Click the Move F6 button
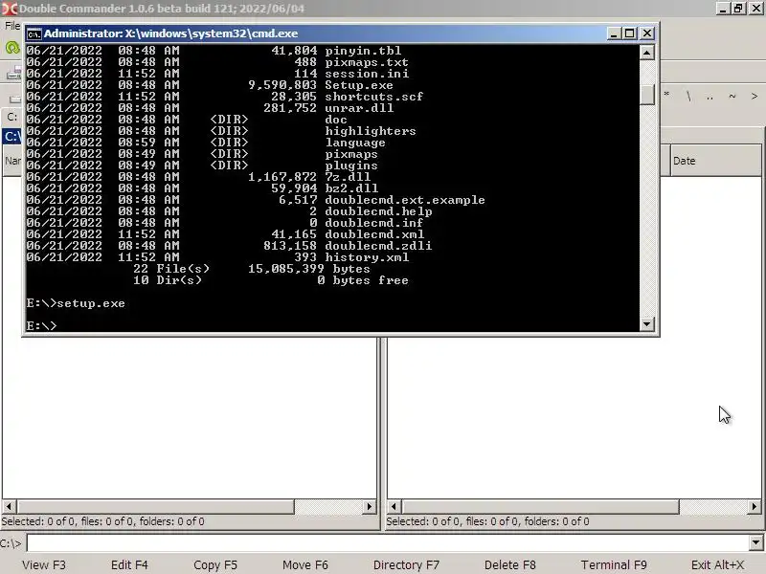This screenshot has height=574, width=766. click(x=305, y=564)
